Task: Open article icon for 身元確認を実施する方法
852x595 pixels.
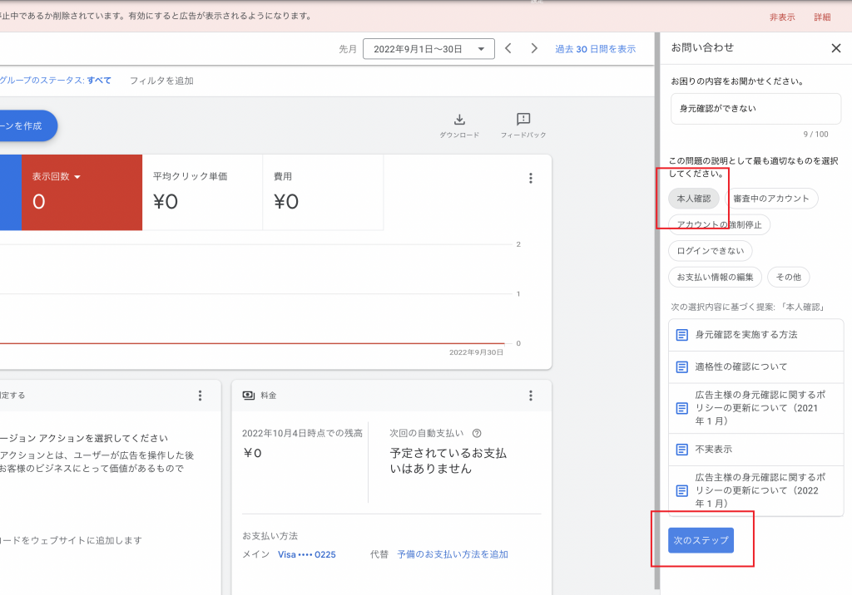Action: [681, 335]
